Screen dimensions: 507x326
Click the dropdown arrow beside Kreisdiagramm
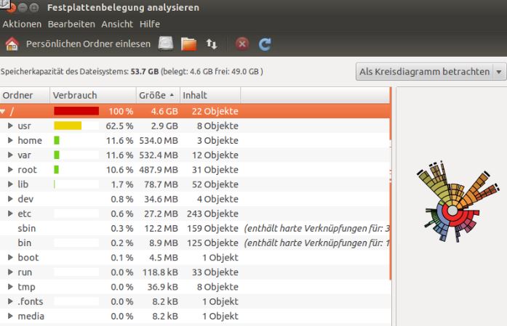[499, 72]
